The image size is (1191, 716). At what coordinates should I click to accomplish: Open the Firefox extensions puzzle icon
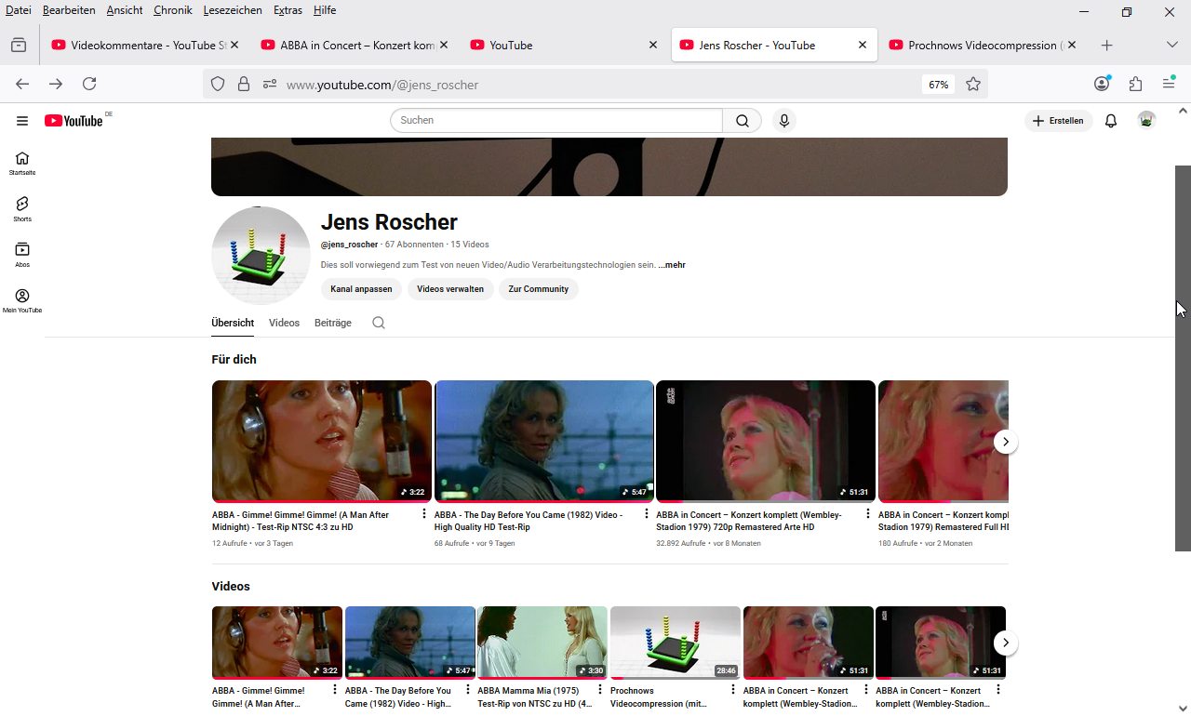(x=1135, y=85)
